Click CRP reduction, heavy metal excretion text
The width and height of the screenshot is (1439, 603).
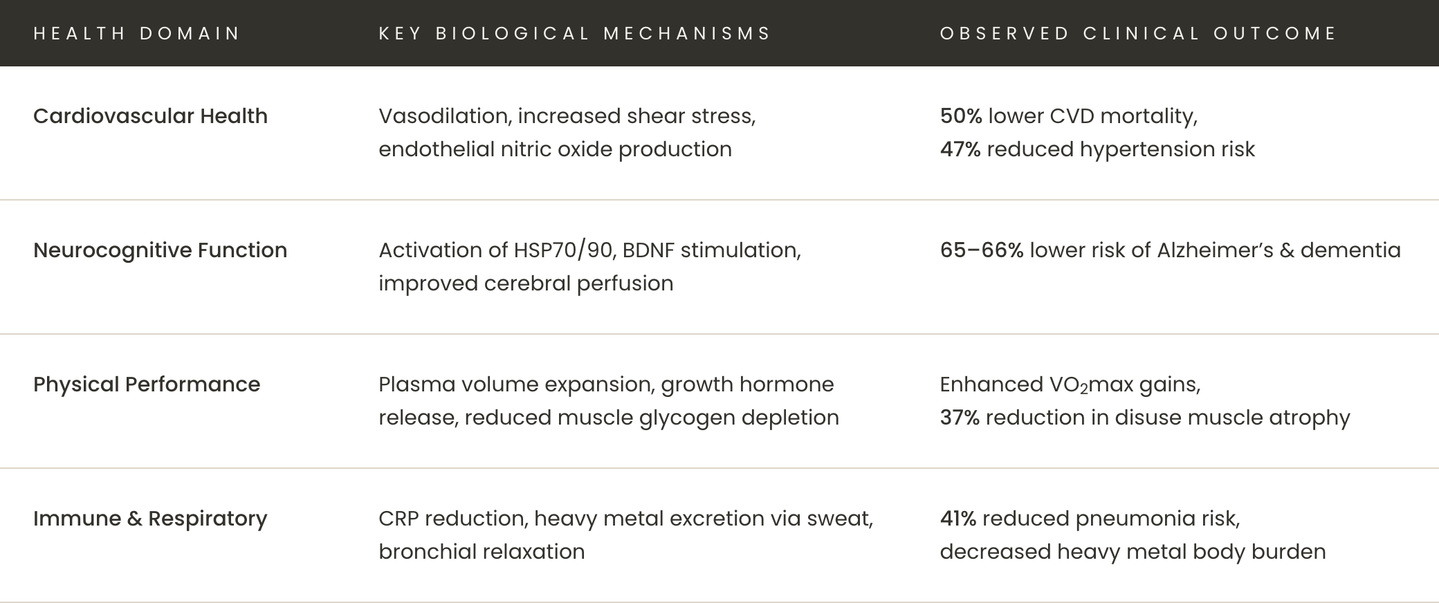[626, 519]
